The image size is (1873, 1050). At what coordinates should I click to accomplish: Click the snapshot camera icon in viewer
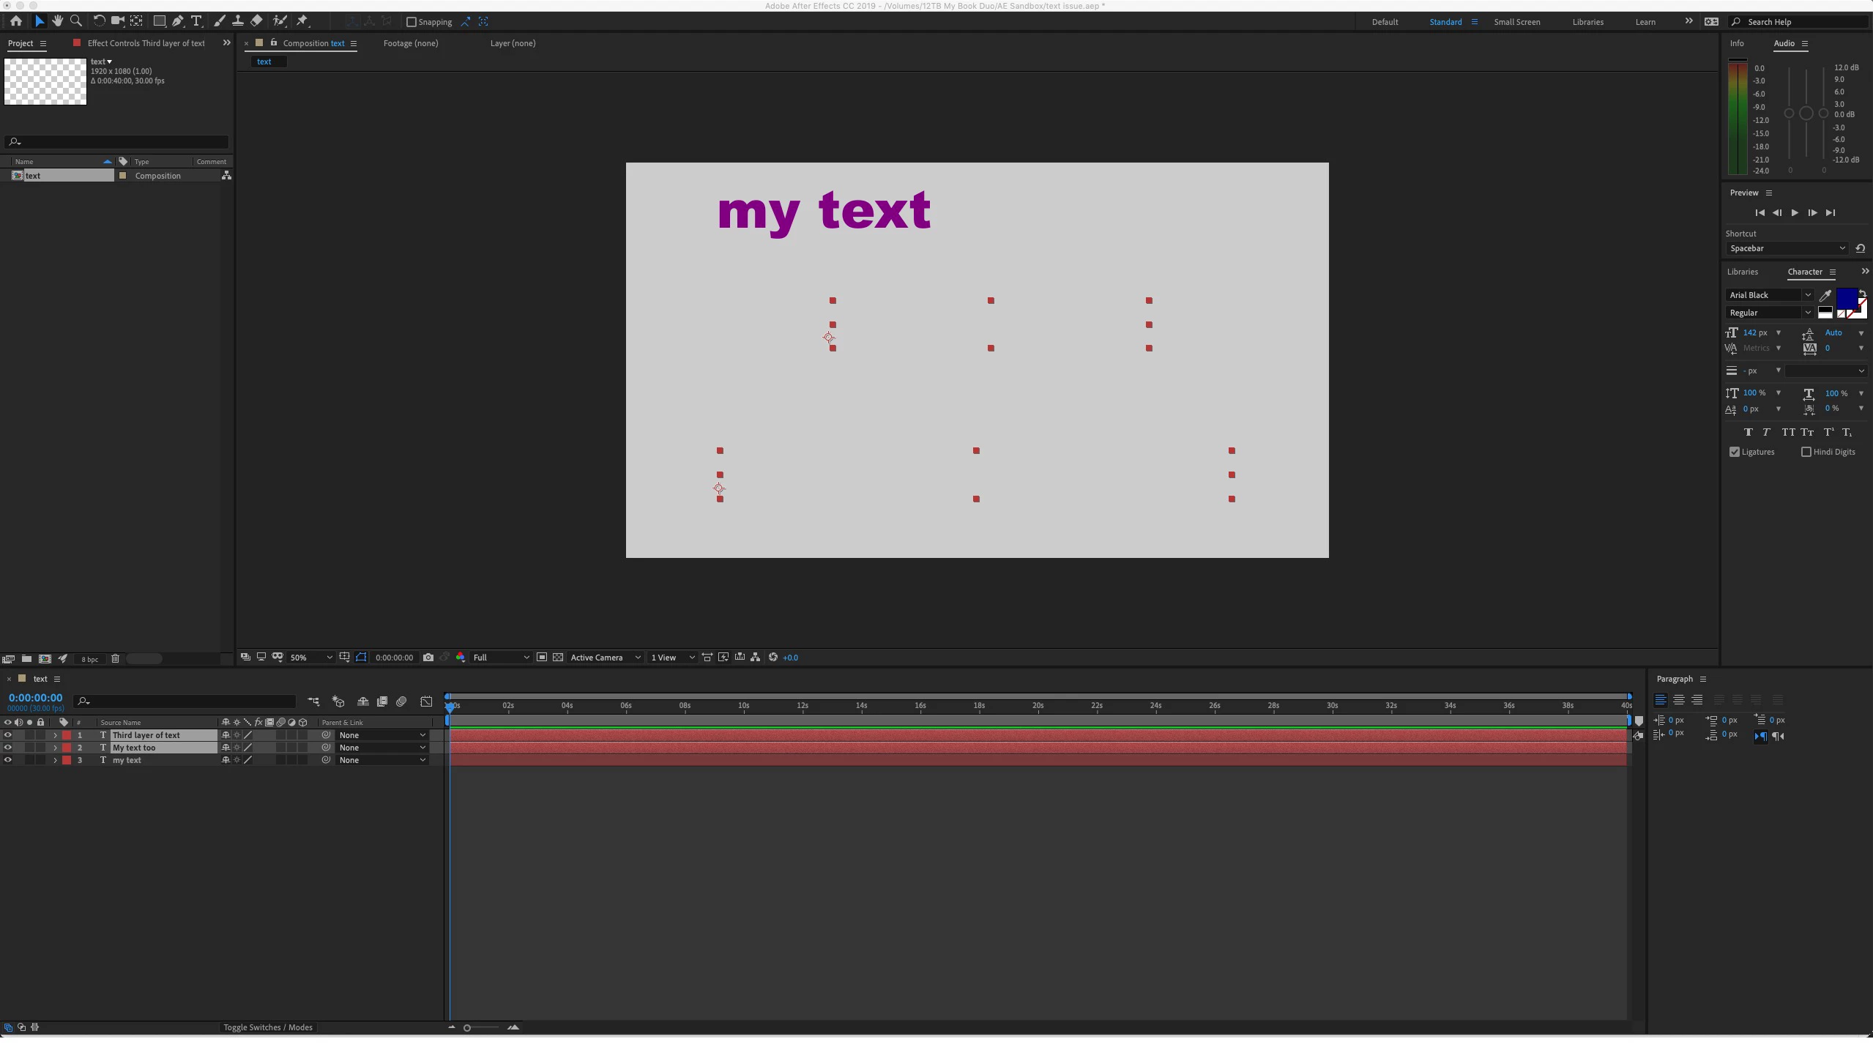(x=428, y=658)
